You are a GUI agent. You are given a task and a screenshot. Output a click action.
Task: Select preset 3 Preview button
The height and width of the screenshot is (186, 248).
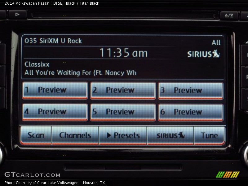pos(191,91)
